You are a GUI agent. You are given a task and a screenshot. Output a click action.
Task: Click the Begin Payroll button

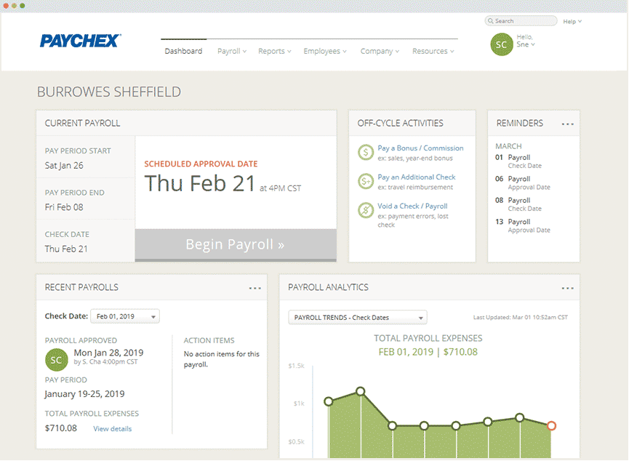click(x=236, y=245)
